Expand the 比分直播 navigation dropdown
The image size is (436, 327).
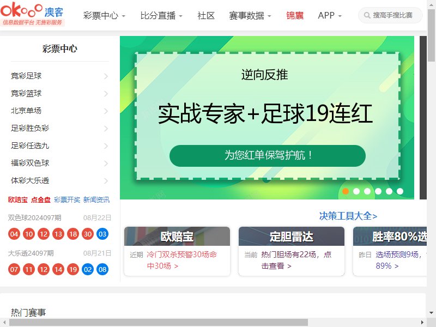pyautogui.click(x=161, y=16)
